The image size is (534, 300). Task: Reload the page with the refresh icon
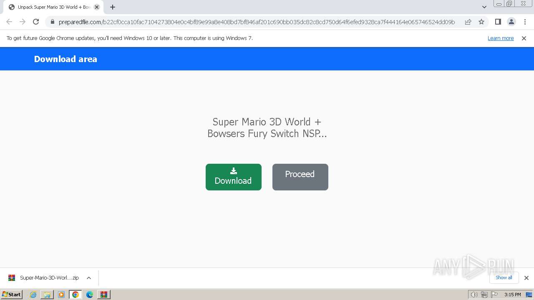36,22
